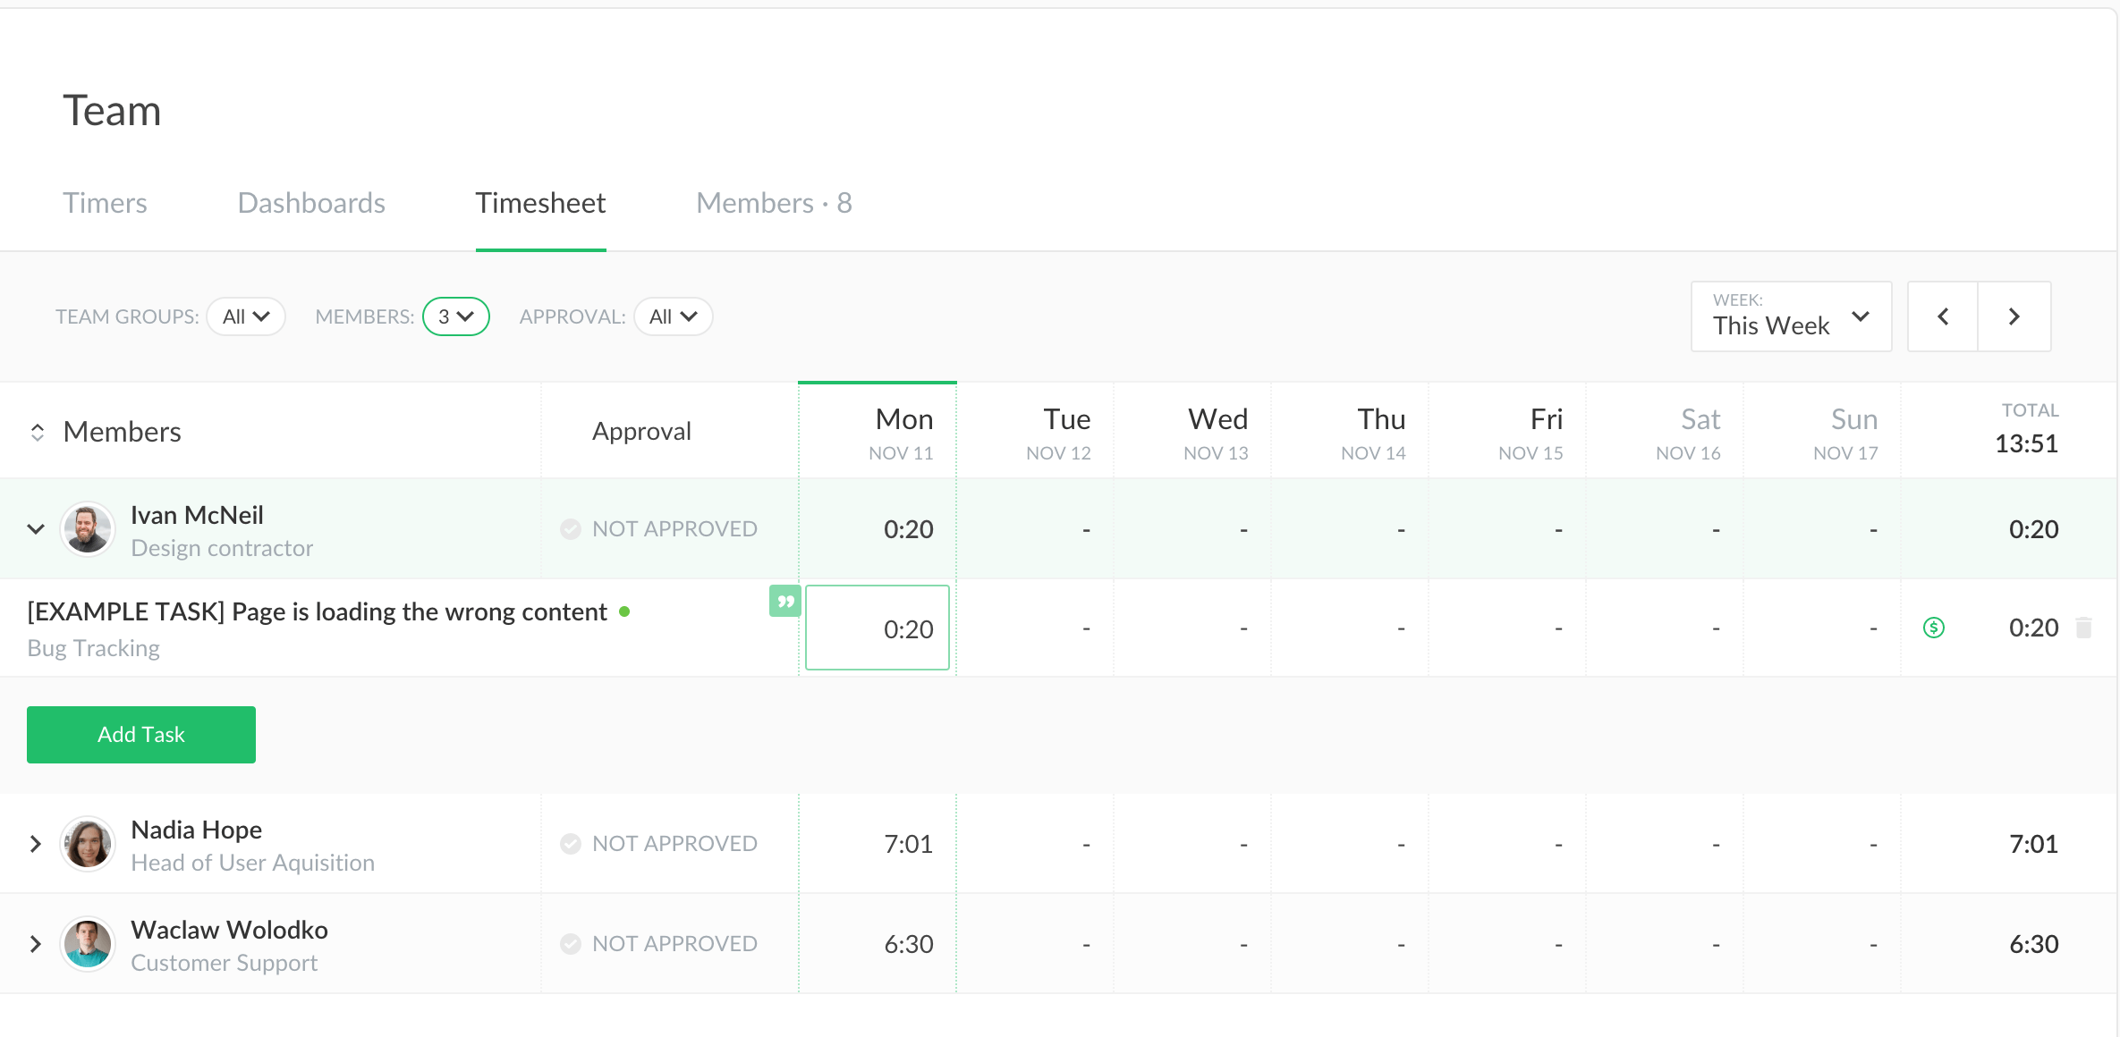Switch to the Dashboards tab
2120x1037 pixels.
point(311,204)
